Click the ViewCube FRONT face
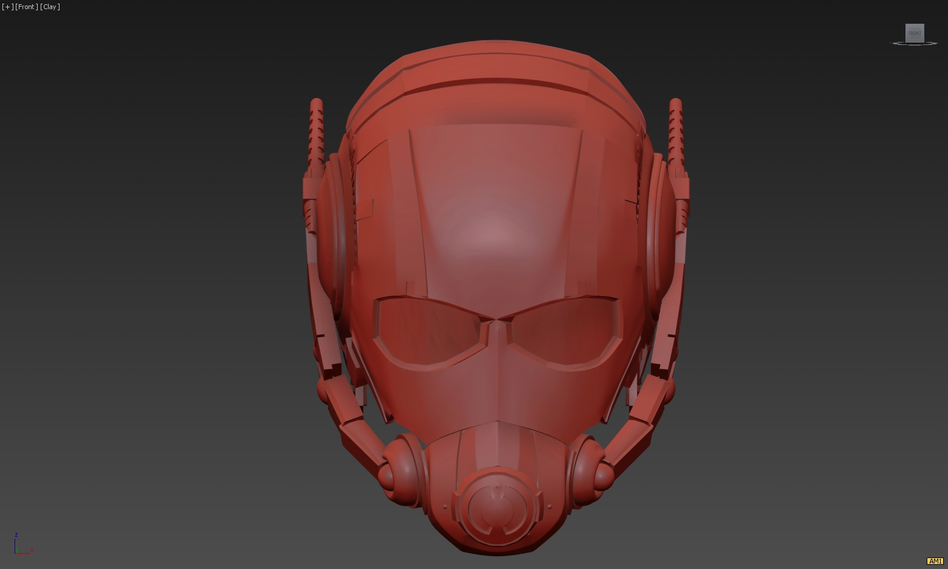Screen dimensions: 948x569 click(915, 33)
